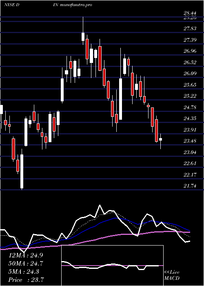
Task: Click the 26.09 price axis label
Action: [190, 74]
